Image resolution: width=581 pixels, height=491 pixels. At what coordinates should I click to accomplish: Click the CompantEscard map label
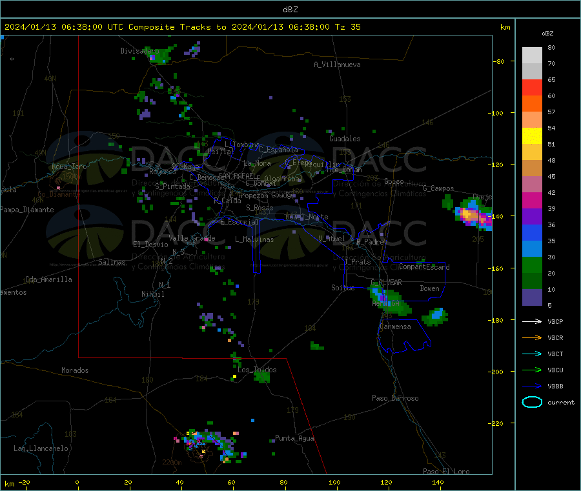(x=424, y=267)
